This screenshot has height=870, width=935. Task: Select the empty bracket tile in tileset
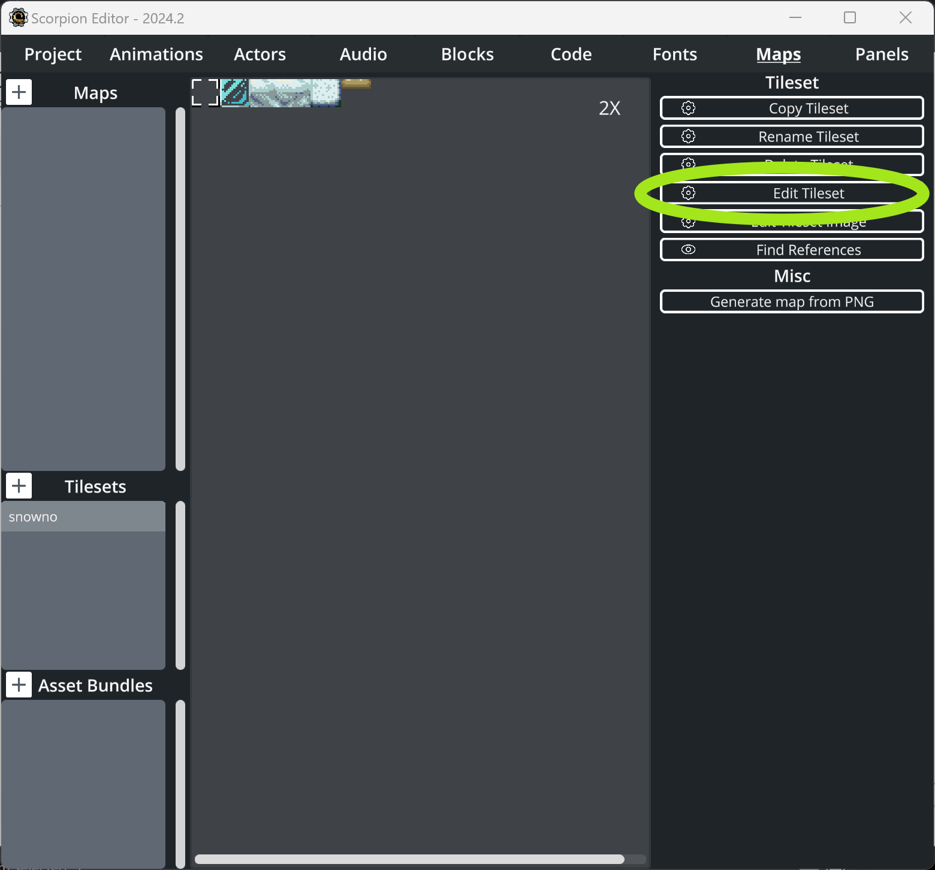(205, 92)
